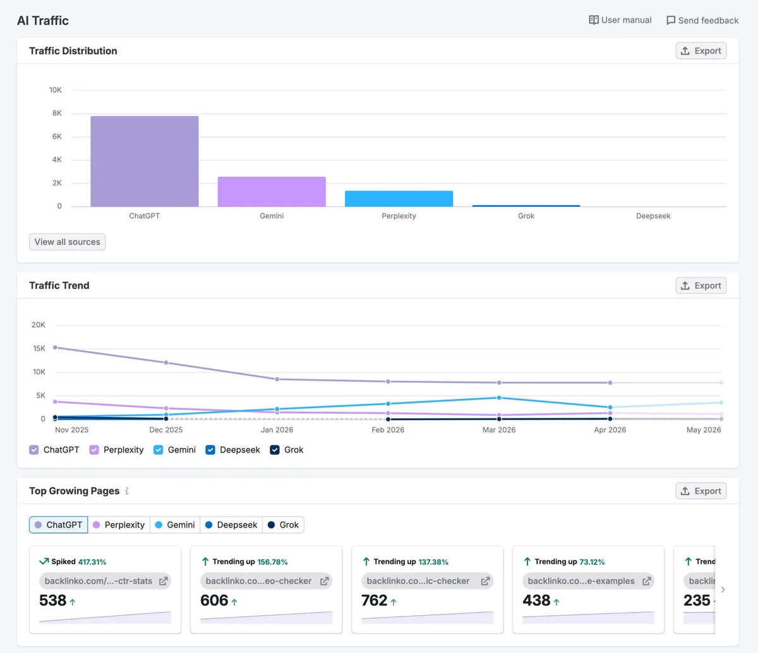The image size is (758, 653).
Task: Export the Traffic Trend chart
Action: pyautogui.click(x=701, y=286)
